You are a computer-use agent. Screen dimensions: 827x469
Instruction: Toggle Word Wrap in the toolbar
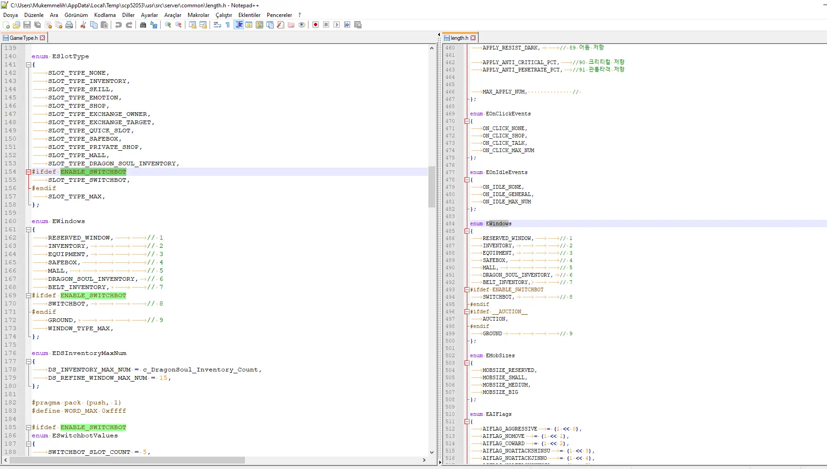click(x=217, y=25)
